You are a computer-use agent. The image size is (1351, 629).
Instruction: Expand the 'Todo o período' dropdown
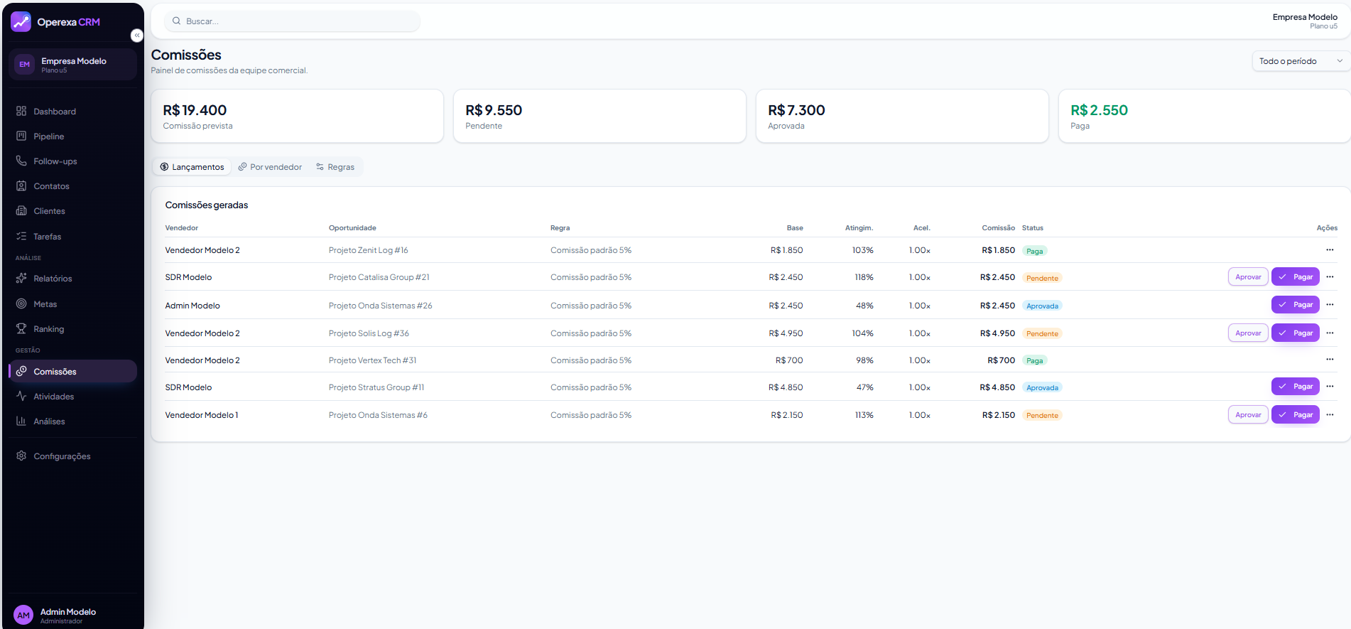click(x=1300, y=61)
